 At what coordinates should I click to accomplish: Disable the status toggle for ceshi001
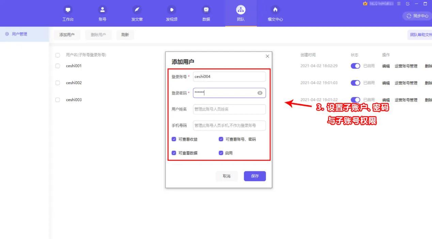coord(355,66)
